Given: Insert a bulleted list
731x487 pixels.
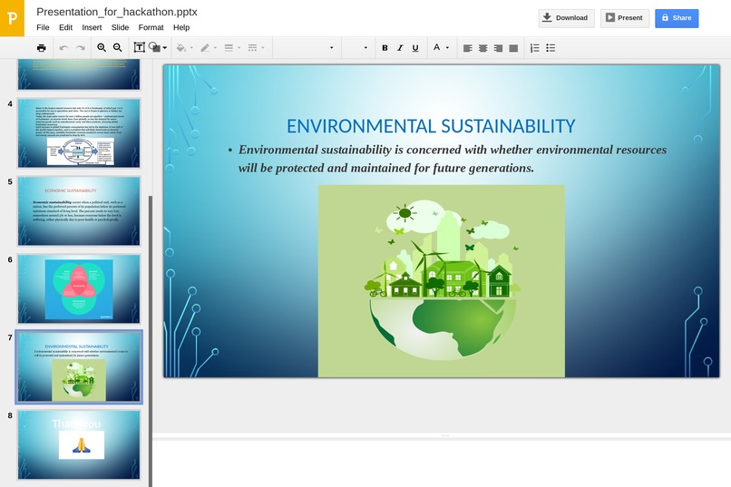Looking at the screenshot, I should (551, 47).
